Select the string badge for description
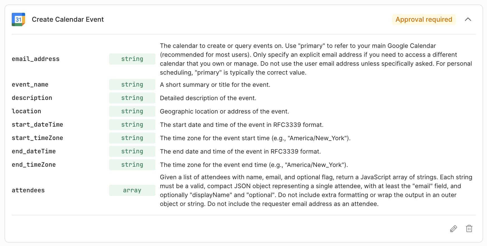Screen dimensions: 487x246 [x=132, y=98]
